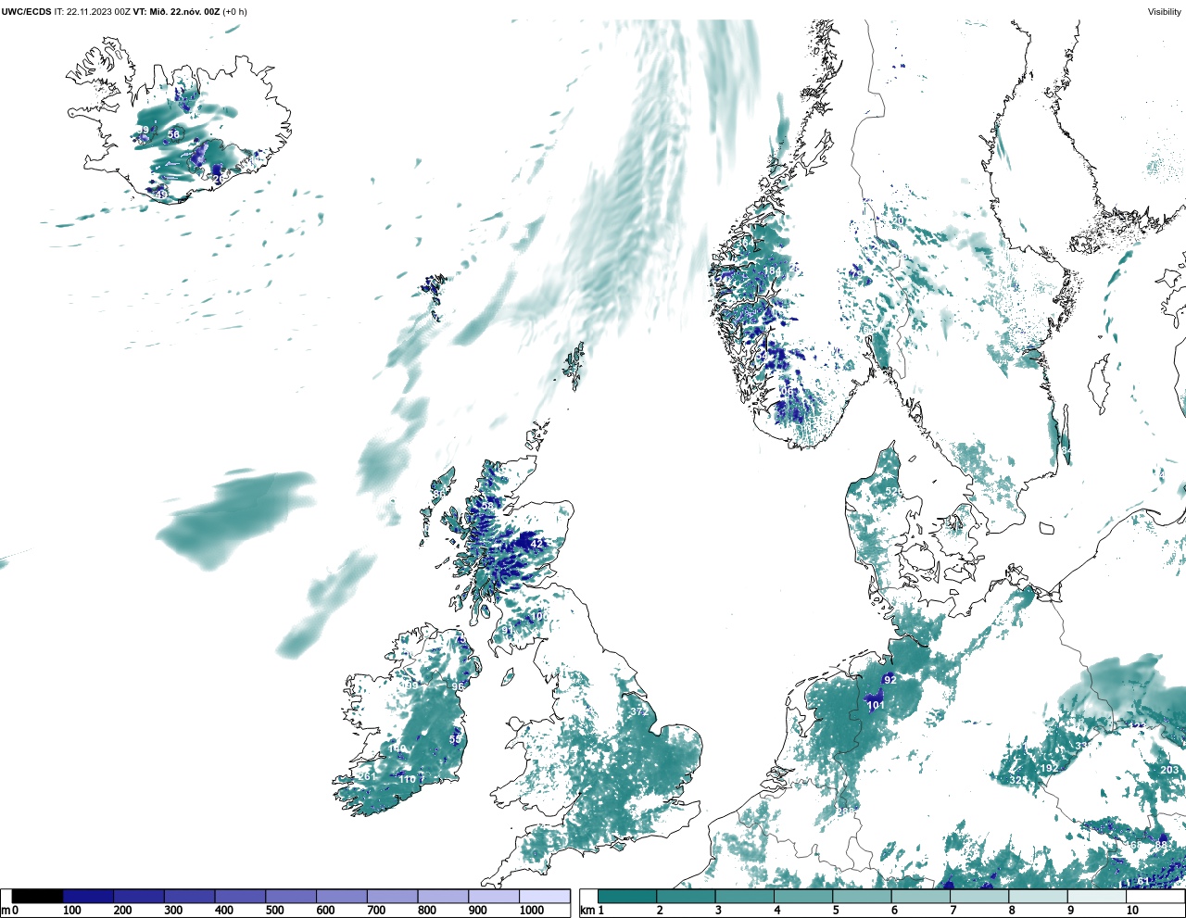This screenshot has height=918, width=1186.
Task: Click the '101' value in northern Germany
Action: pos(876,705)
